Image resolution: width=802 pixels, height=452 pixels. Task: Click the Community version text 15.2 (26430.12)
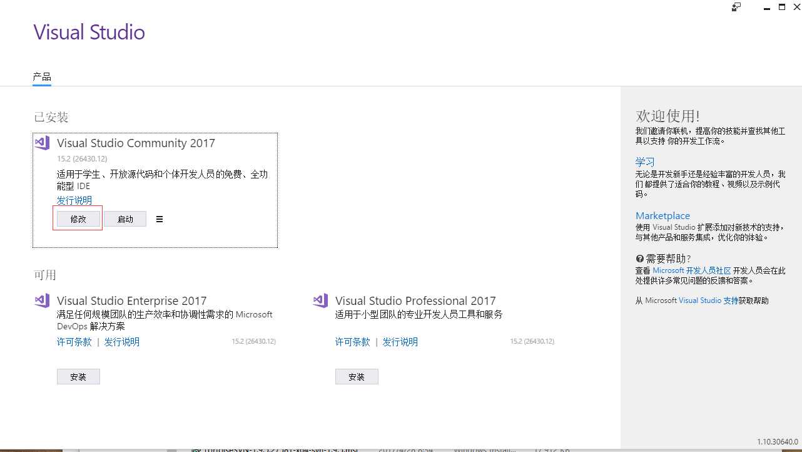pos(82,159)
